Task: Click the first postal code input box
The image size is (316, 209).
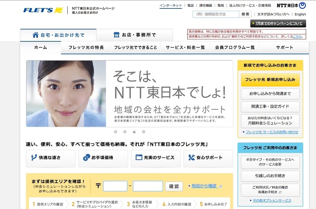Action: 115,186
